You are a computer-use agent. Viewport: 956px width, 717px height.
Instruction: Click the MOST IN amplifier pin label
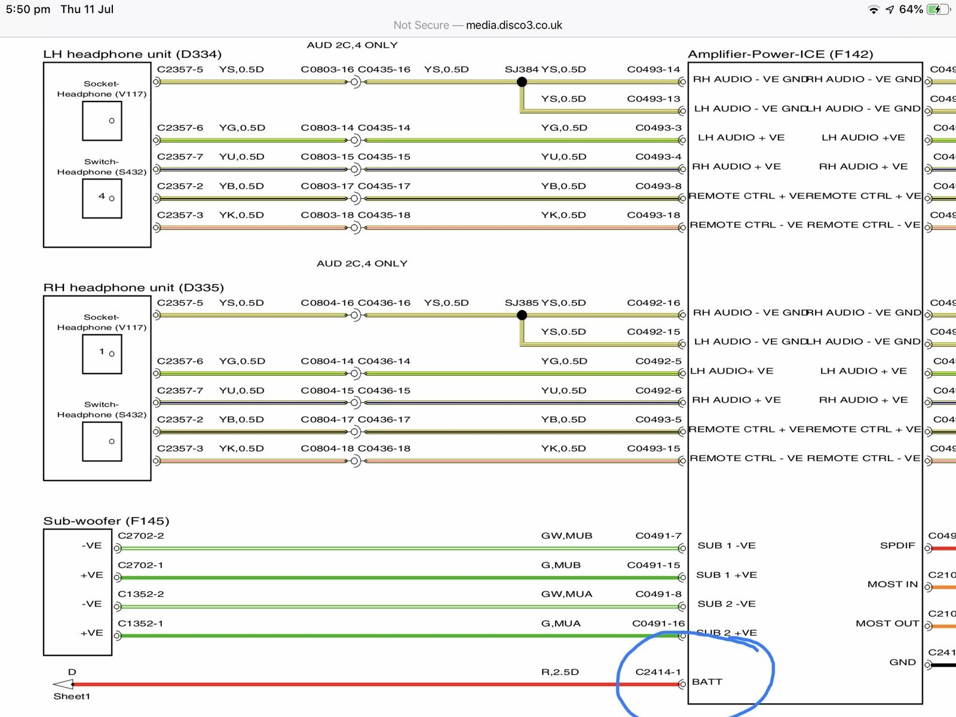click(892, 584)
